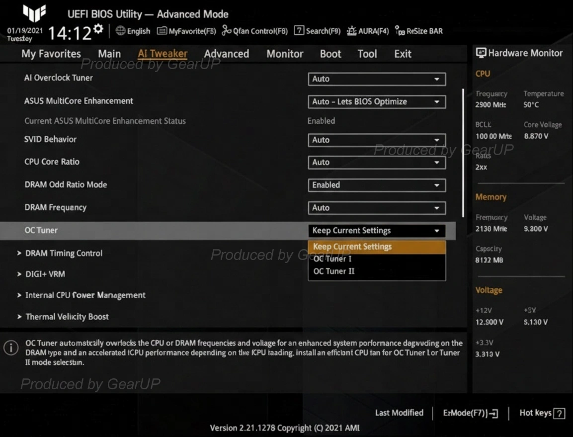Click the AI Overclock Tuner label
573x437 pixels.
click(x=59, y=78)
